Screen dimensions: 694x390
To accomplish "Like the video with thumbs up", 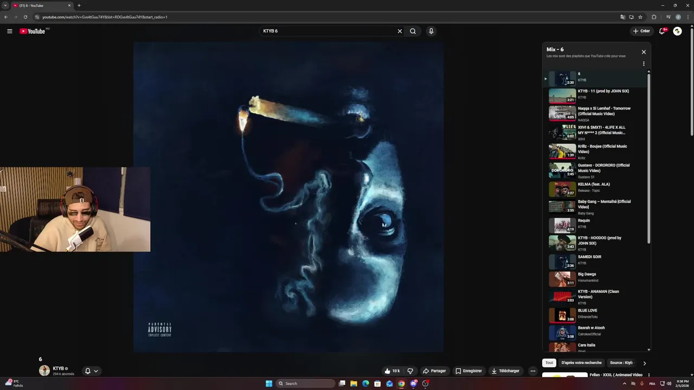I will [x=391, y=371].
